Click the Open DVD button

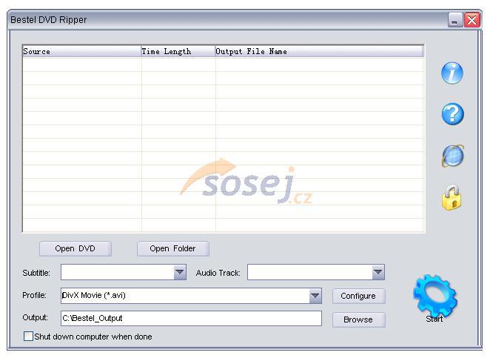pos(76,248)
